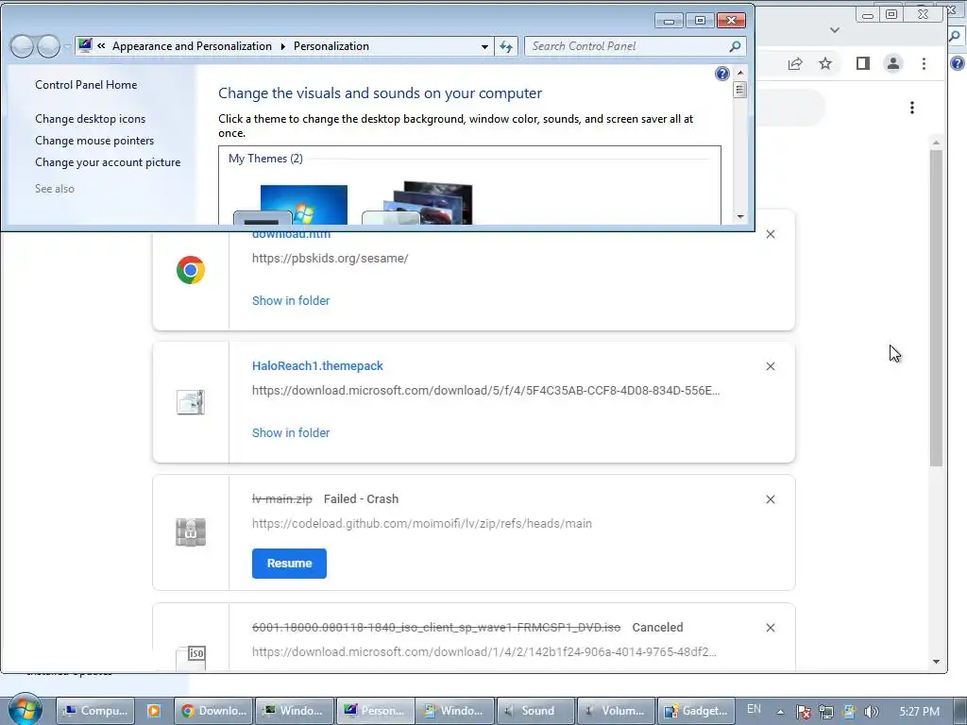Click the Chrome page scroll down arrow

coord(936,662)
